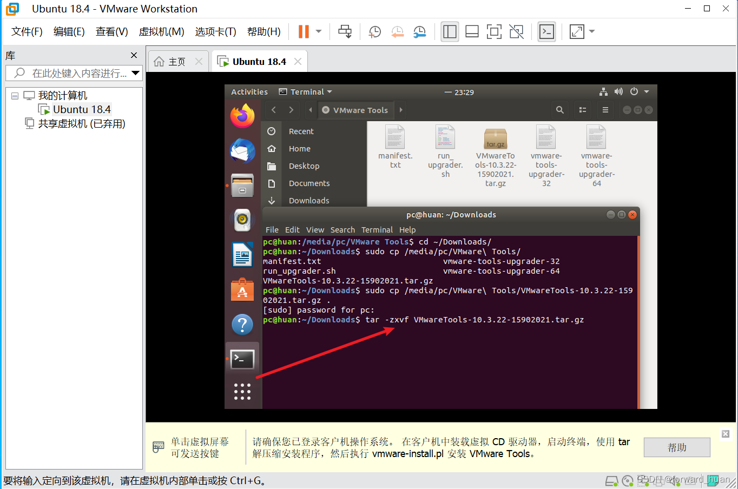738x489 pixels.
Task: Open the library search filter dropdown
Action: tap(136, 73)
